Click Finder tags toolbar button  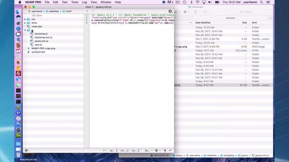pos(205,12)
